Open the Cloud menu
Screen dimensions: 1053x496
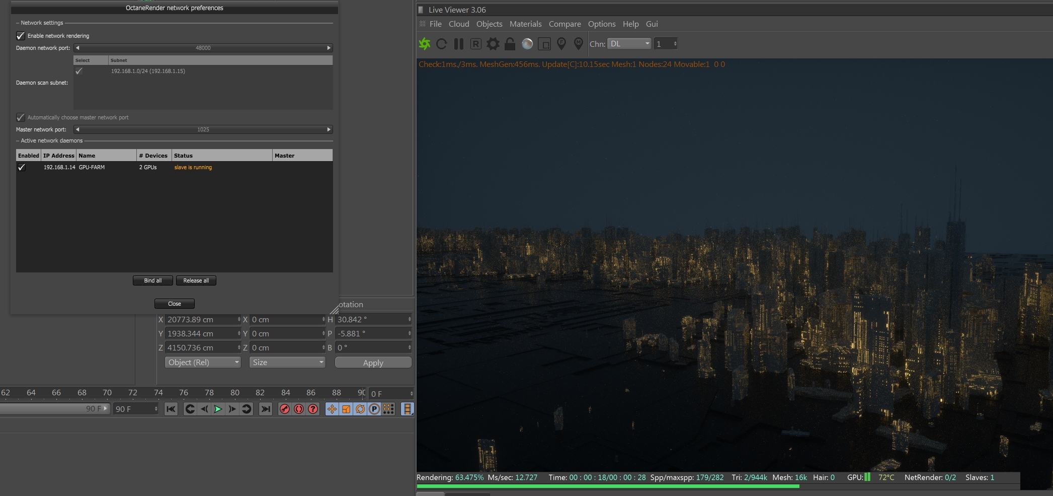click(x=458, y=24)
